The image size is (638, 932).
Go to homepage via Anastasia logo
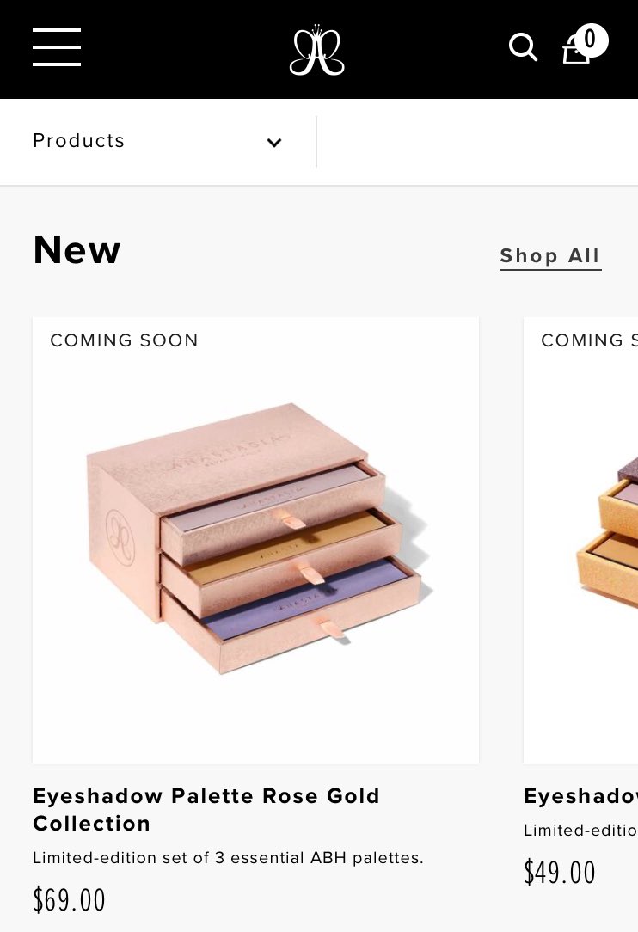coord(317,50)
